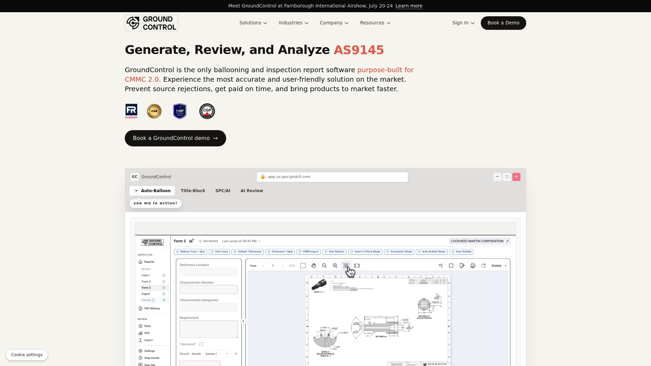Expand the Solutions menu
651x366 pixels.
click(x=253, y=23)
